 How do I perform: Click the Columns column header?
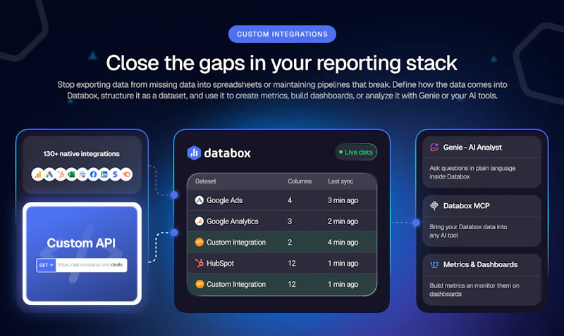click(300, 181)
